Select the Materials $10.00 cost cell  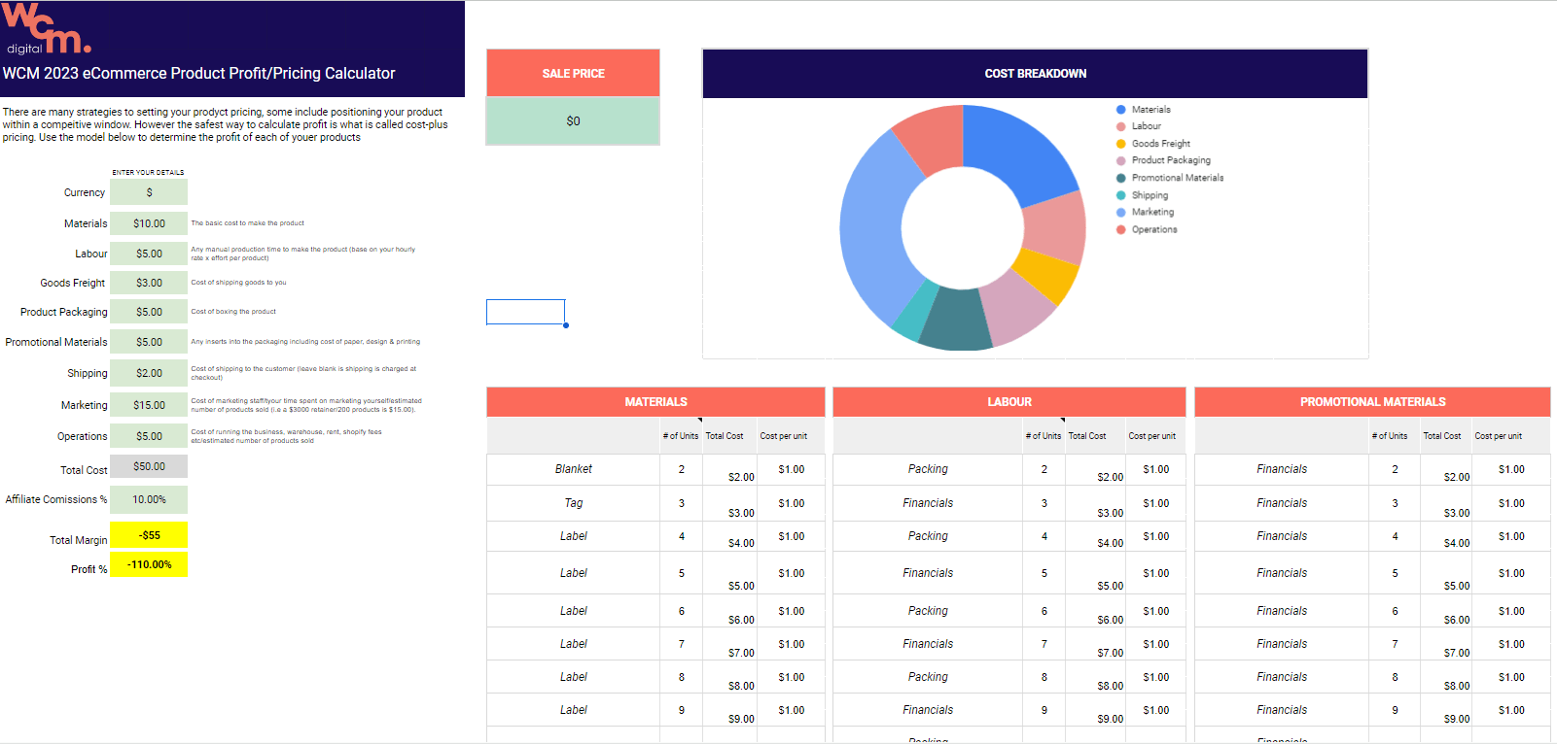click(x=149, y=223)
